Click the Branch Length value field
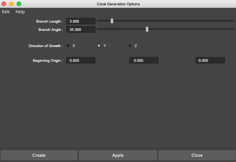Viewport: 236px width, 162px height. 81,21
